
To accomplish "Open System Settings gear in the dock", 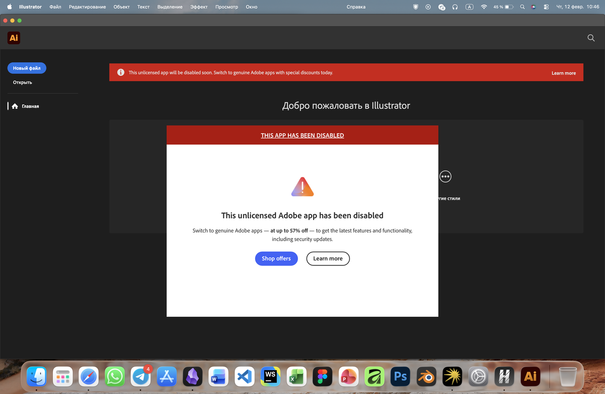I will click(478, 376).
